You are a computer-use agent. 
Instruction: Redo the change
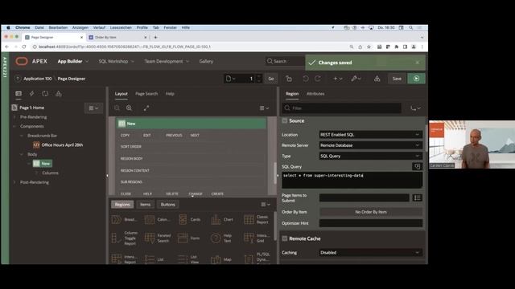[x=318, y=79]
